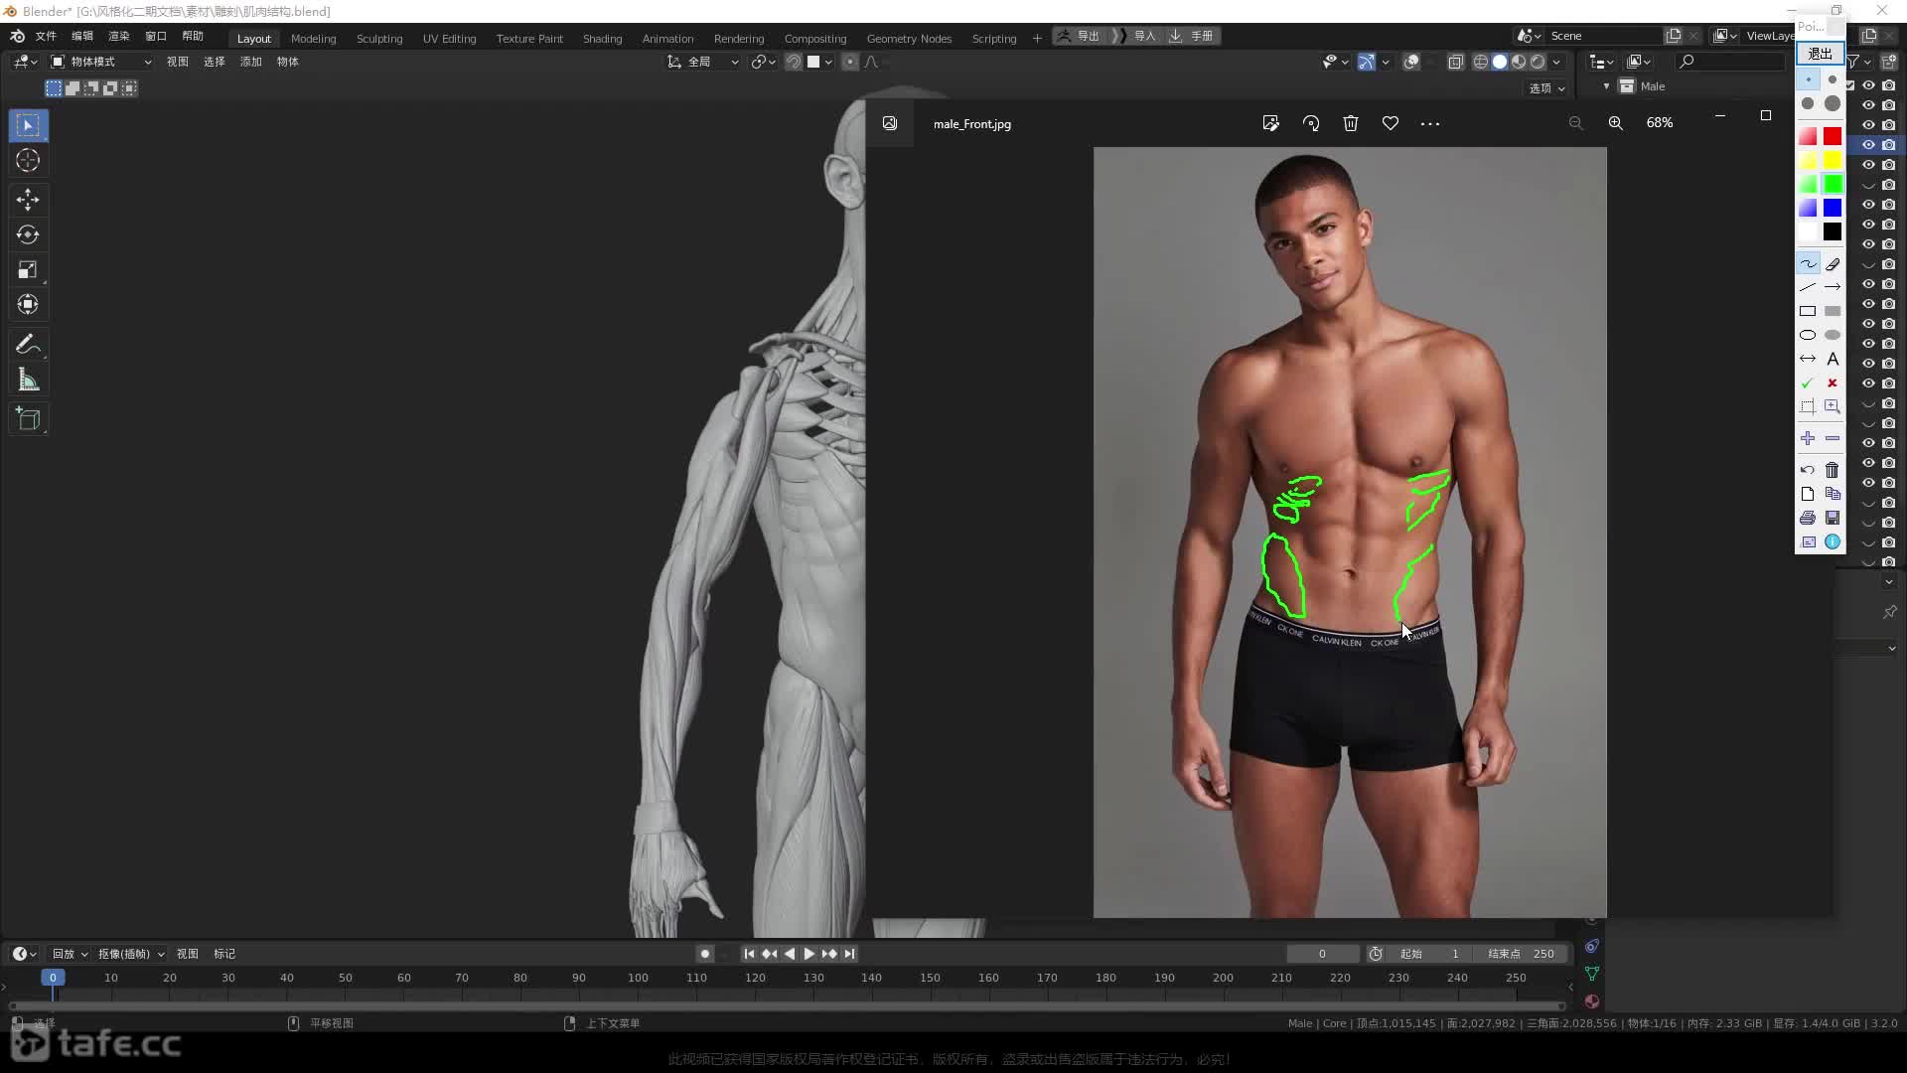1907x1073 pixels.
Task: Switch to the UV Editing workspace tab
Action: click(449, 38)
